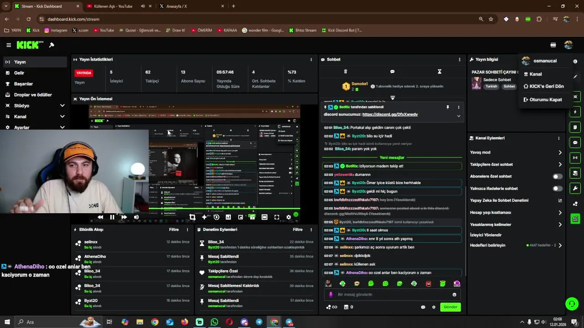The height and width of the screenshot is (328, 584).
Task: Toggle Abonelere özel sohbet switch
Action: point(558,176)
